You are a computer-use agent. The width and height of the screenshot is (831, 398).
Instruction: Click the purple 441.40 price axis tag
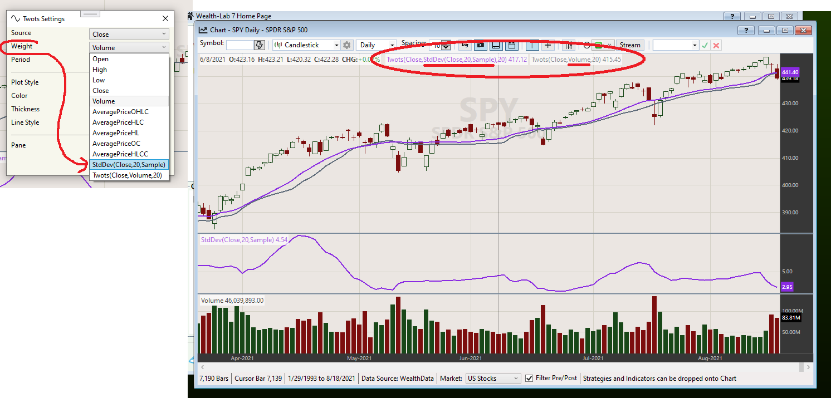tap(790, 72)
